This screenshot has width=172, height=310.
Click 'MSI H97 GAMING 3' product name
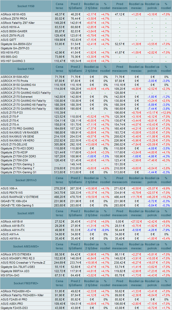pyautogui.click(x=13, y=61)
